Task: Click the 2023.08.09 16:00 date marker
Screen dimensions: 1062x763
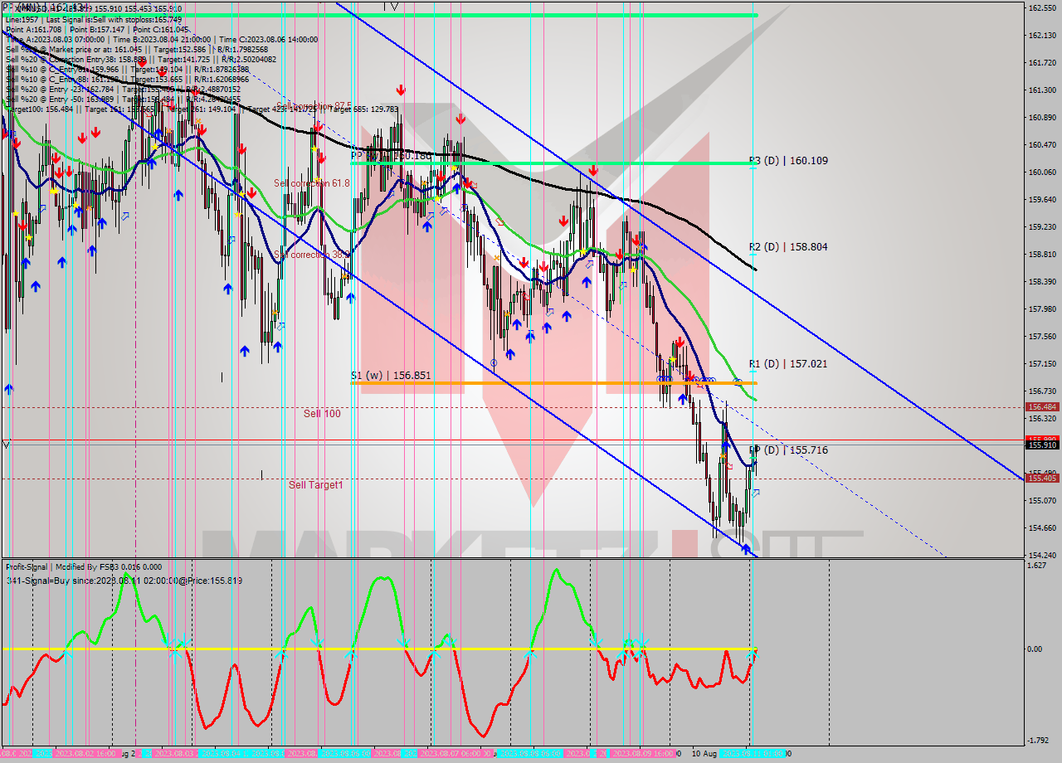Action: [643, 754]
